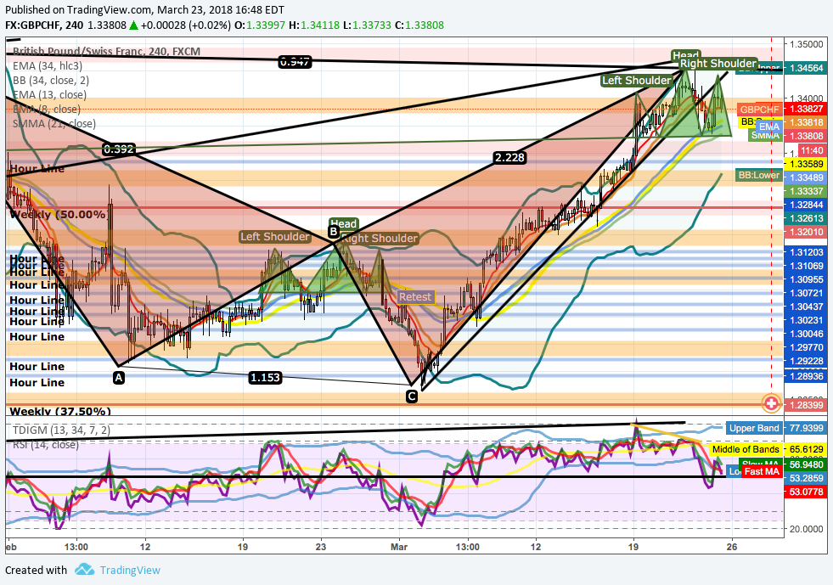
Task: Open the TradingView link beside Created with
Action: [130, 570]
